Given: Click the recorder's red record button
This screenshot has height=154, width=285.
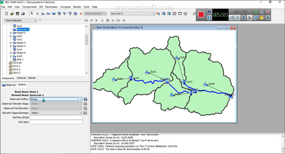Looking at the screenshot, I should tap(201, 15).
